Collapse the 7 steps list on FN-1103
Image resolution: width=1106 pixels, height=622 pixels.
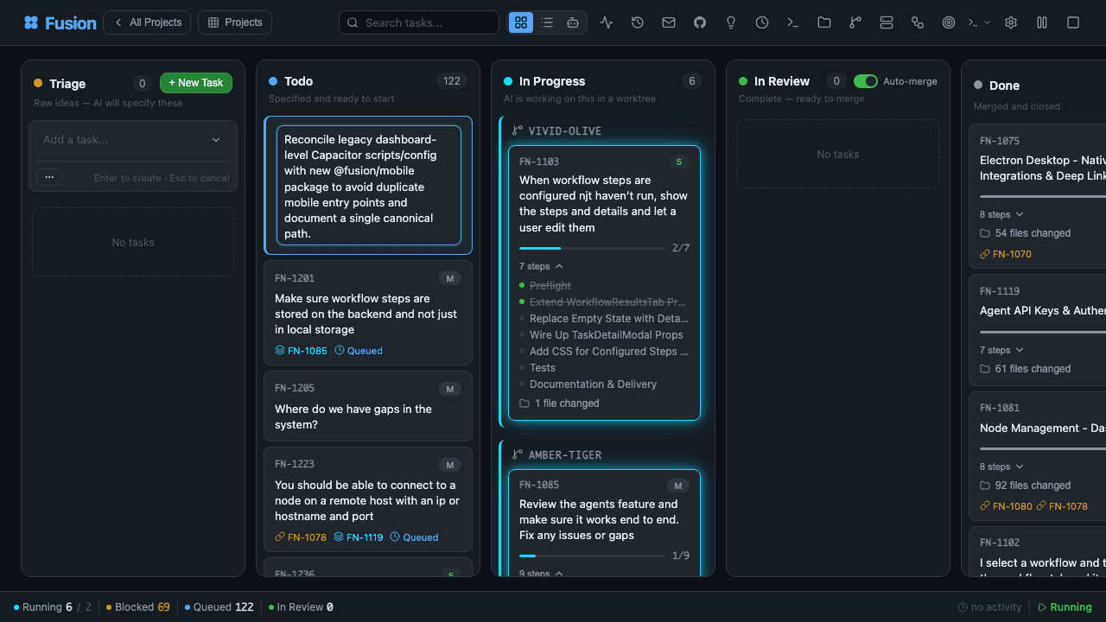(541, 266)
